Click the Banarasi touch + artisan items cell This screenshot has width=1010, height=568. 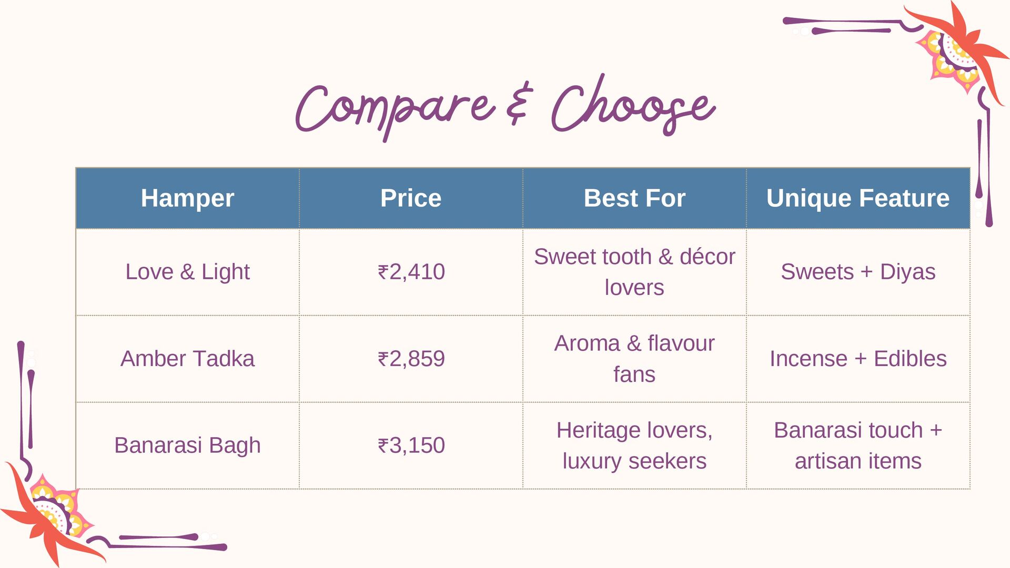click(x=858, y=445)
